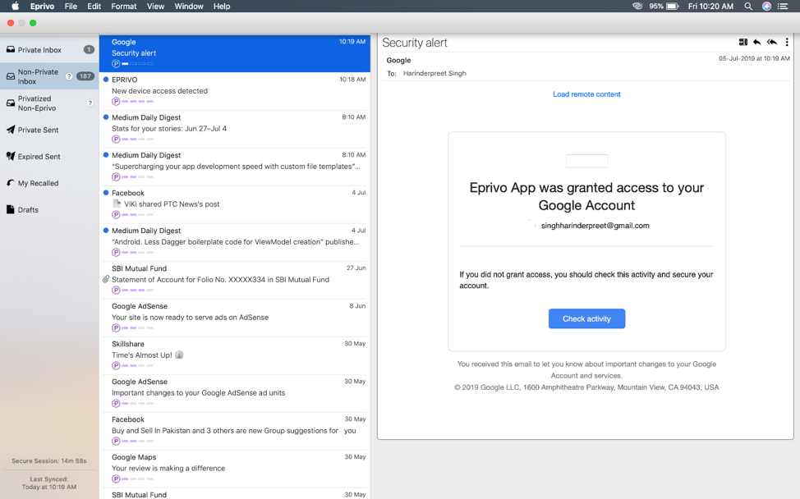The width and height of the screenshot is (800, 499).
Task: Open the three-dot more options menu
Action: pos(787,43)
